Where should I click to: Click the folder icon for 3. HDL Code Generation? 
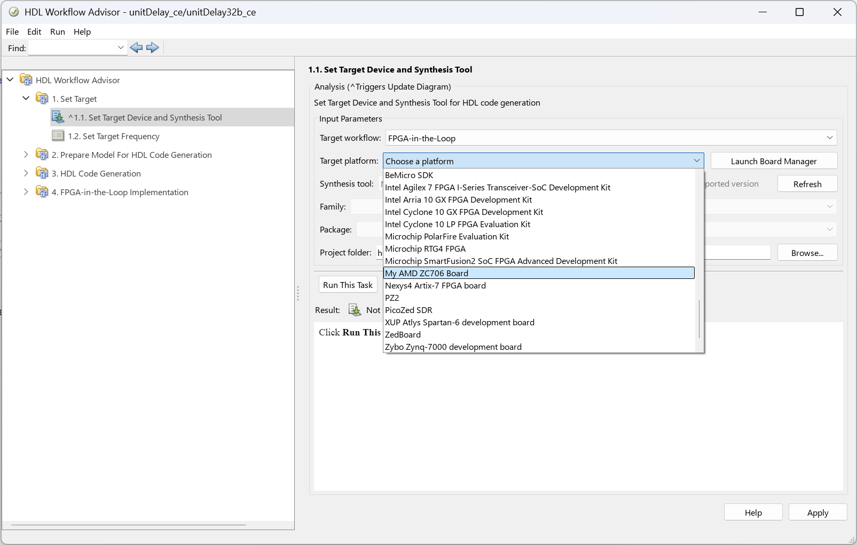pyautogui.click(x=42, y=173)
